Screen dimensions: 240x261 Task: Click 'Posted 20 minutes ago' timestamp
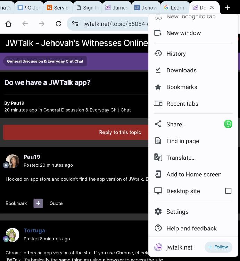click(x=48, y=165)
